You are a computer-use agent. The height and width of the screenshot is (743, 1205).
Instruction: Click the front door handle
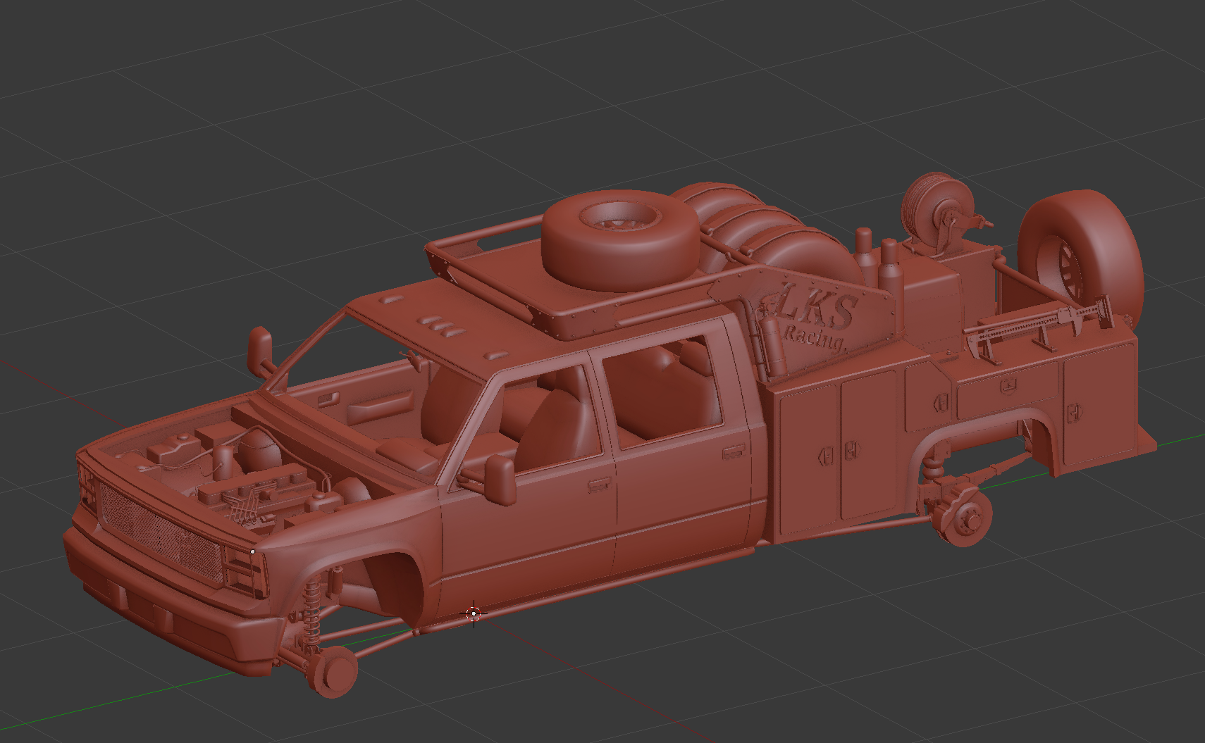pyautogui.click(x=600, y=484)
